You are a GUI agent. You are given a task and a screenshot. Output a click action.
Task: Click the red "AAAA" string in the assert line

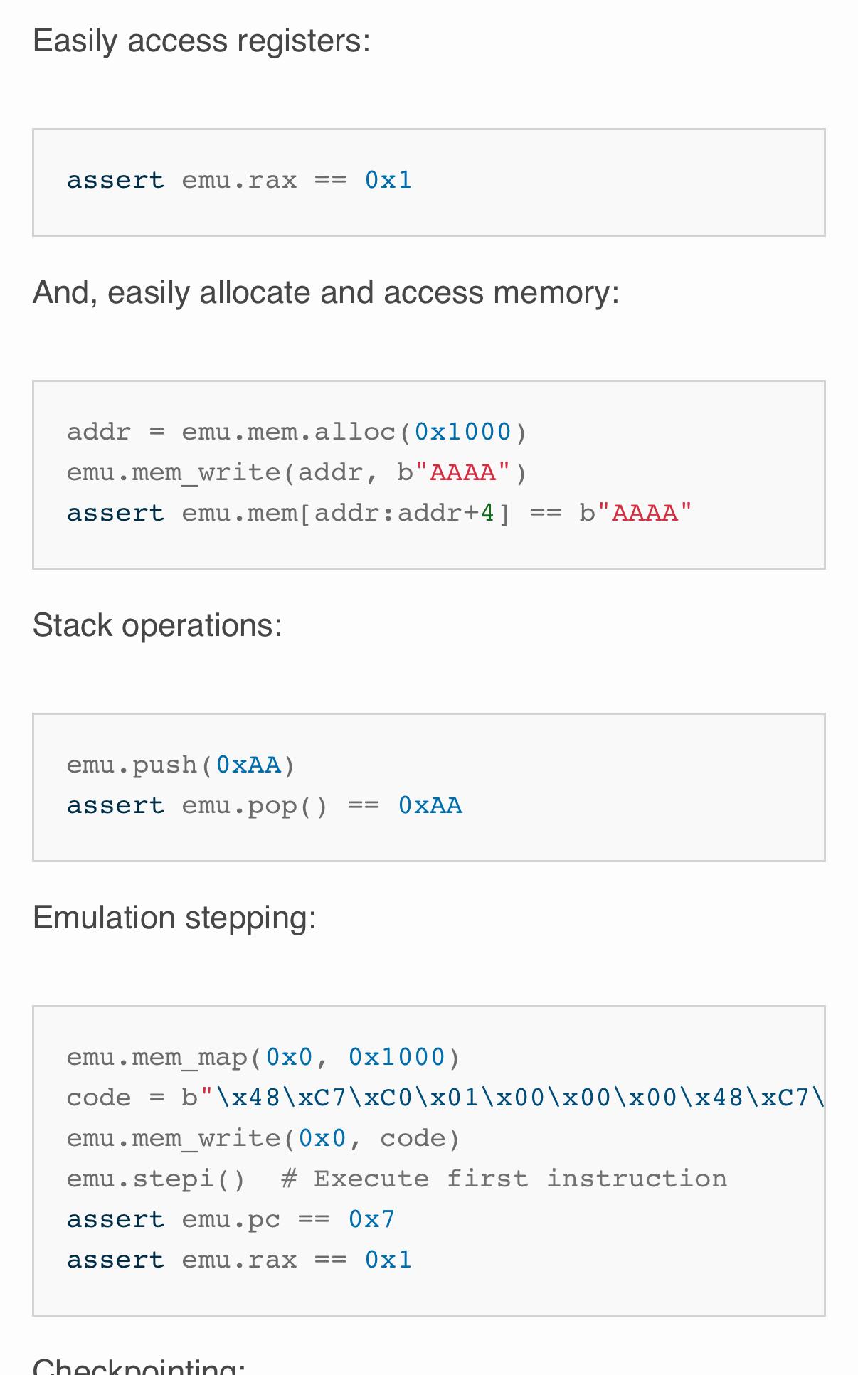tap(645, 514)
